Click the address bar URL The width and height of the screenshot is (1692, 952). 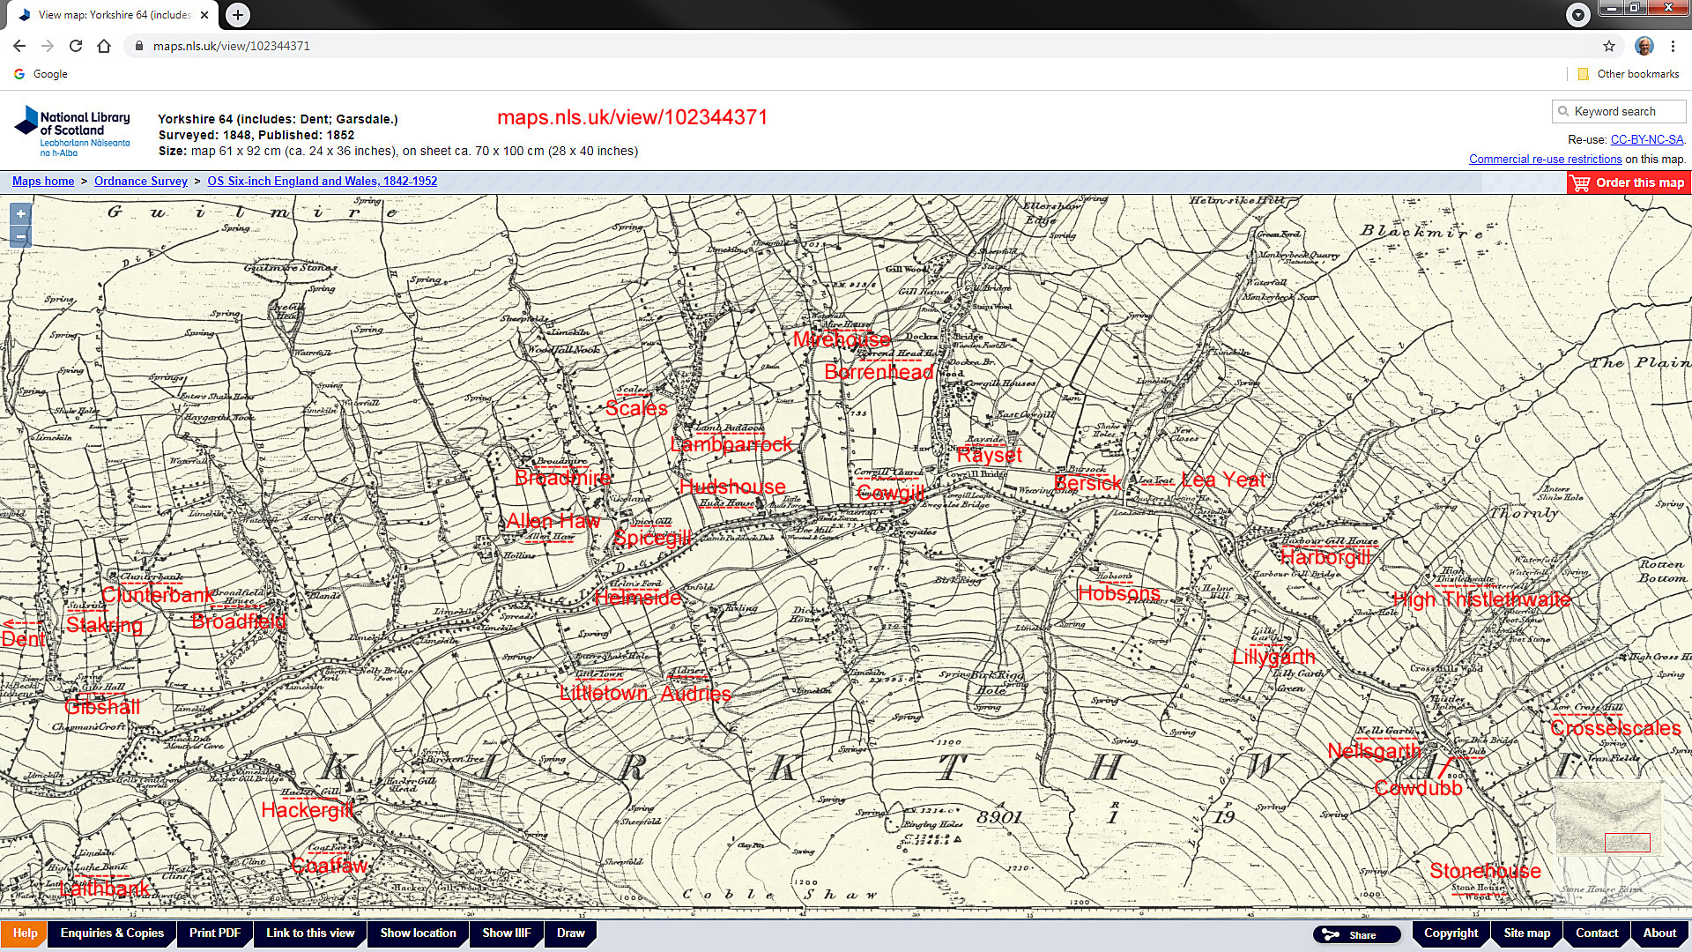click(x=232, y=46)
